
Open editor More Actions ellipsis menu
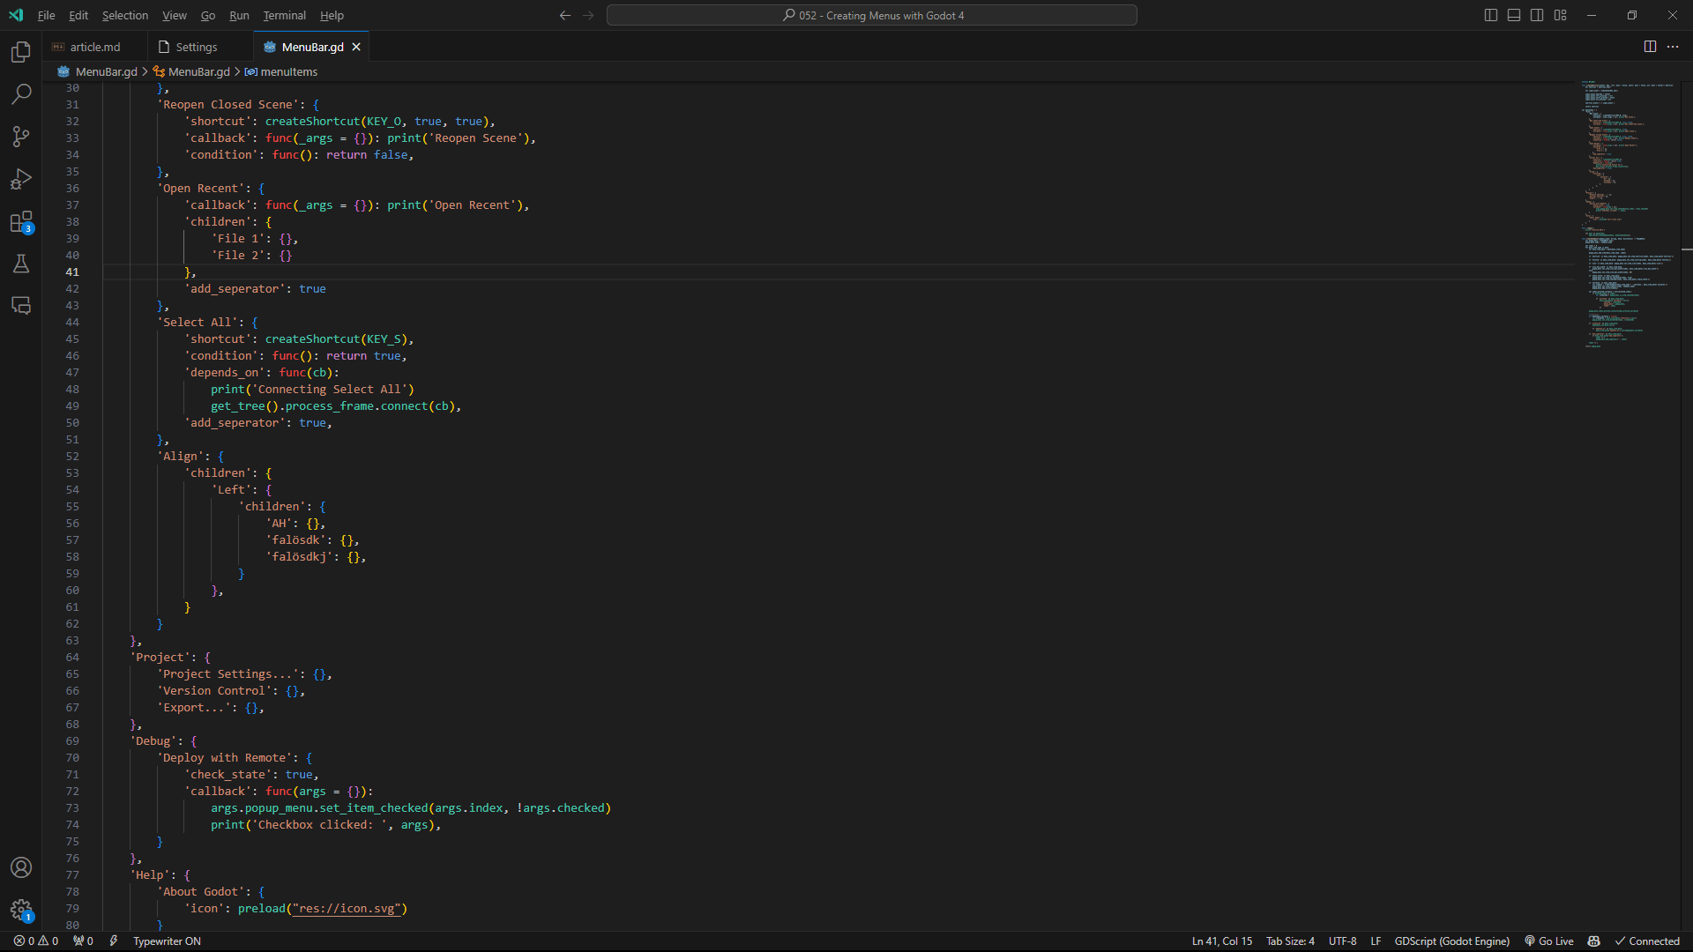1673,47
